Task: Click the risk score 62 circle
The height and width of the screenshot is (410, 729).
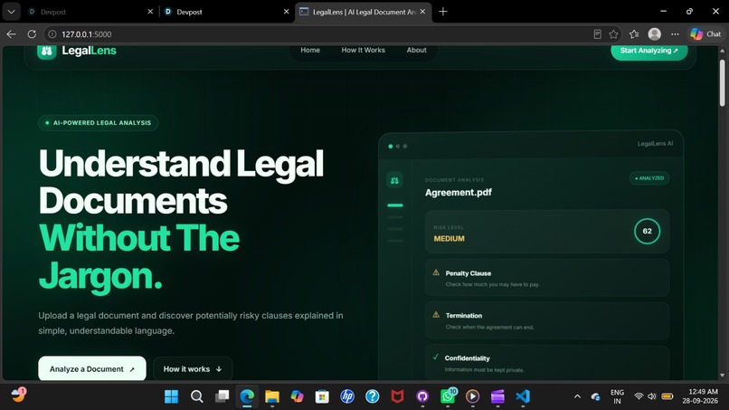Action: point(647,231)
